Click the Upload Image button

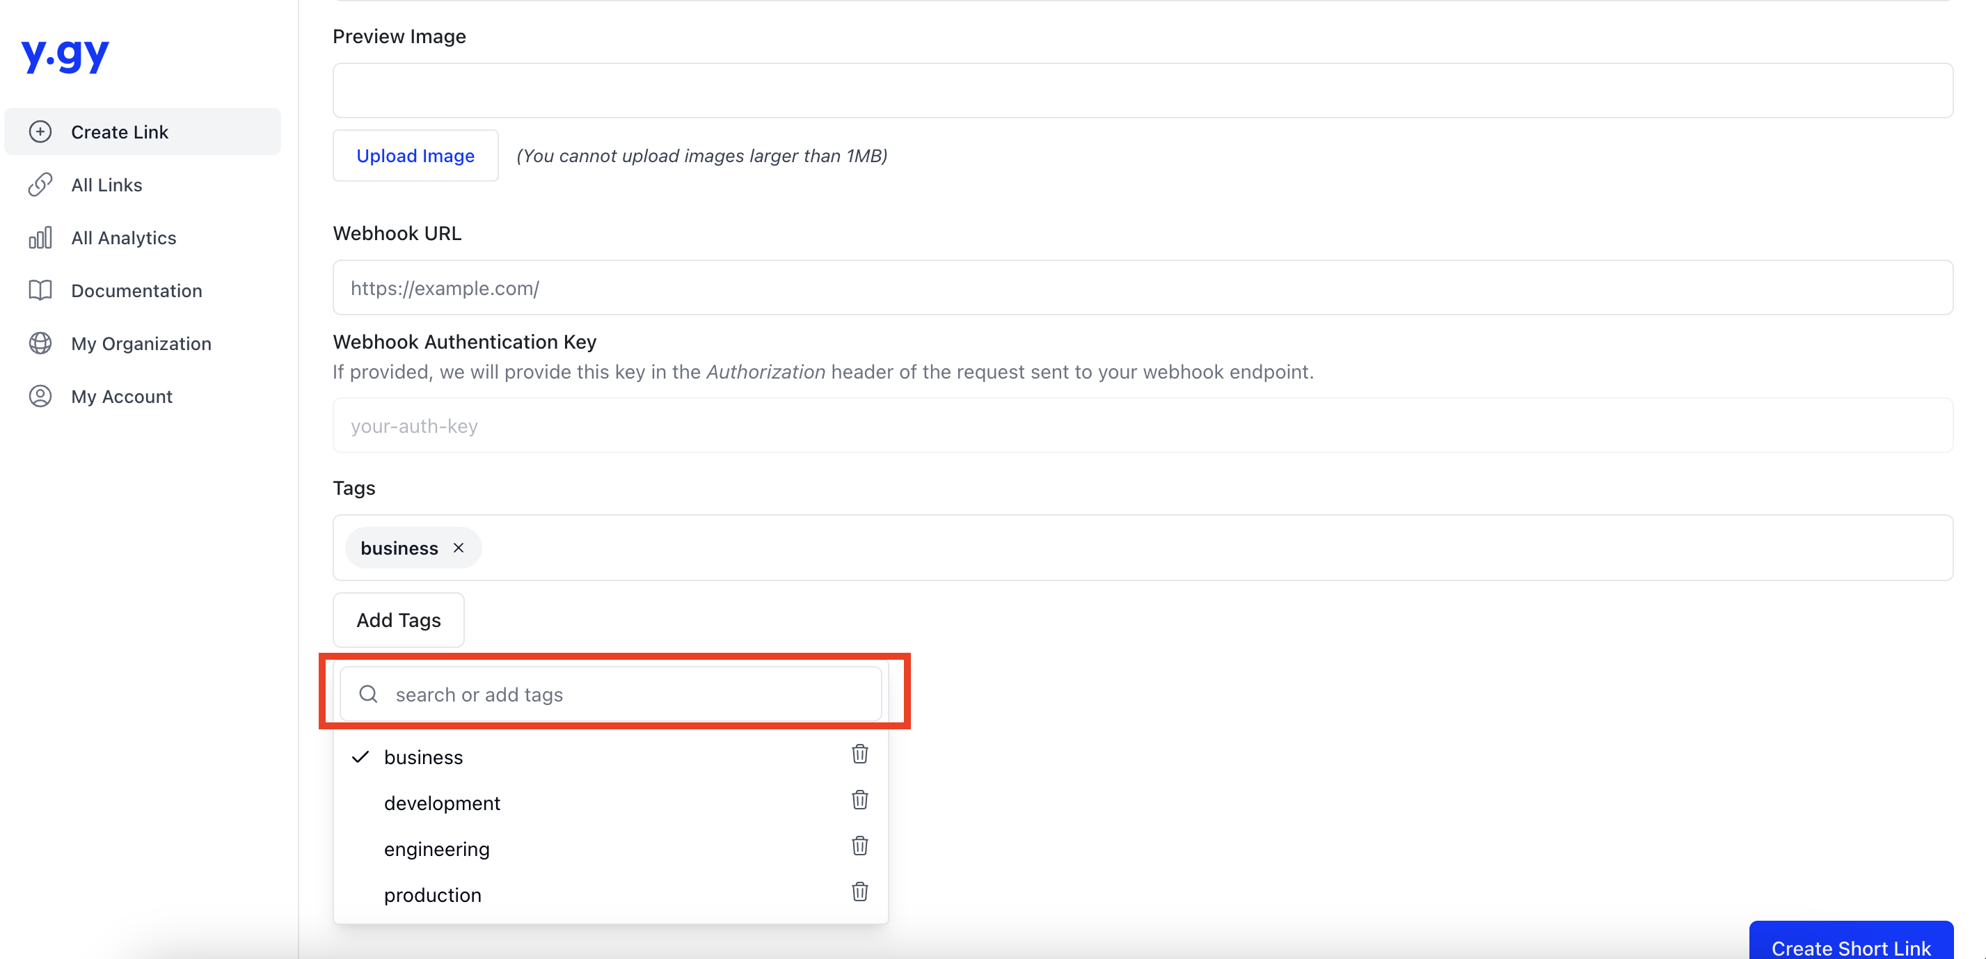tap(414, 154)
